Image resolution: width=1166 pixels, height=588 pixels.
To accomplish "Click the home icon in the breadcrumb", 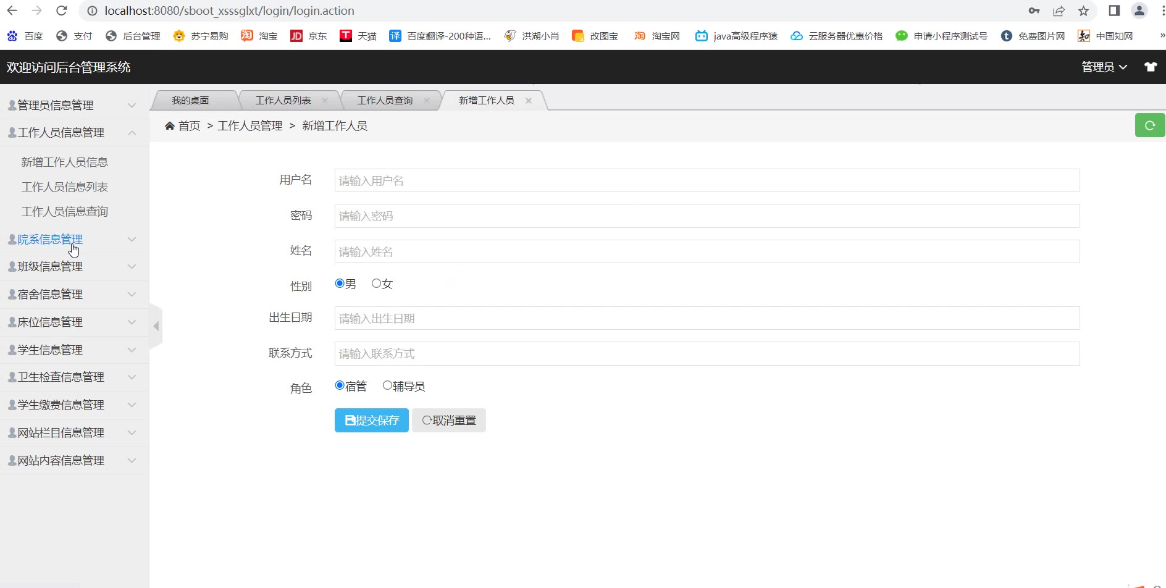I will 170,126.
